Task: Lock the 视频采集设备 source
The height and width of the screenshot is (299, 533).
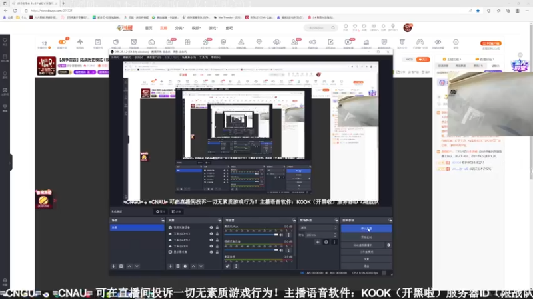Action: click(x=217, y=227)
